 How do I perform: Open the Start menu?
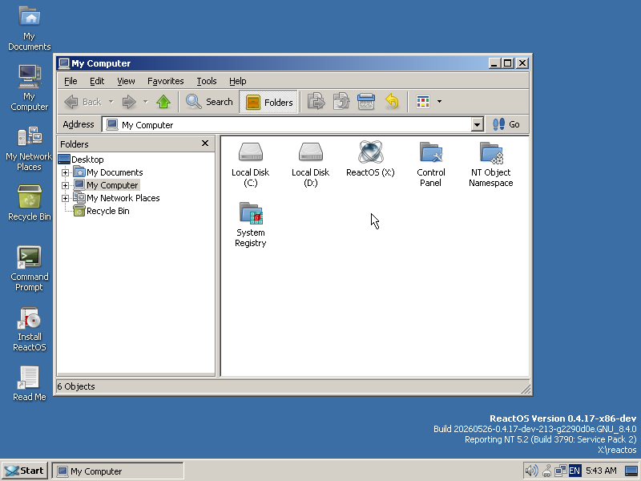(25, 471)
